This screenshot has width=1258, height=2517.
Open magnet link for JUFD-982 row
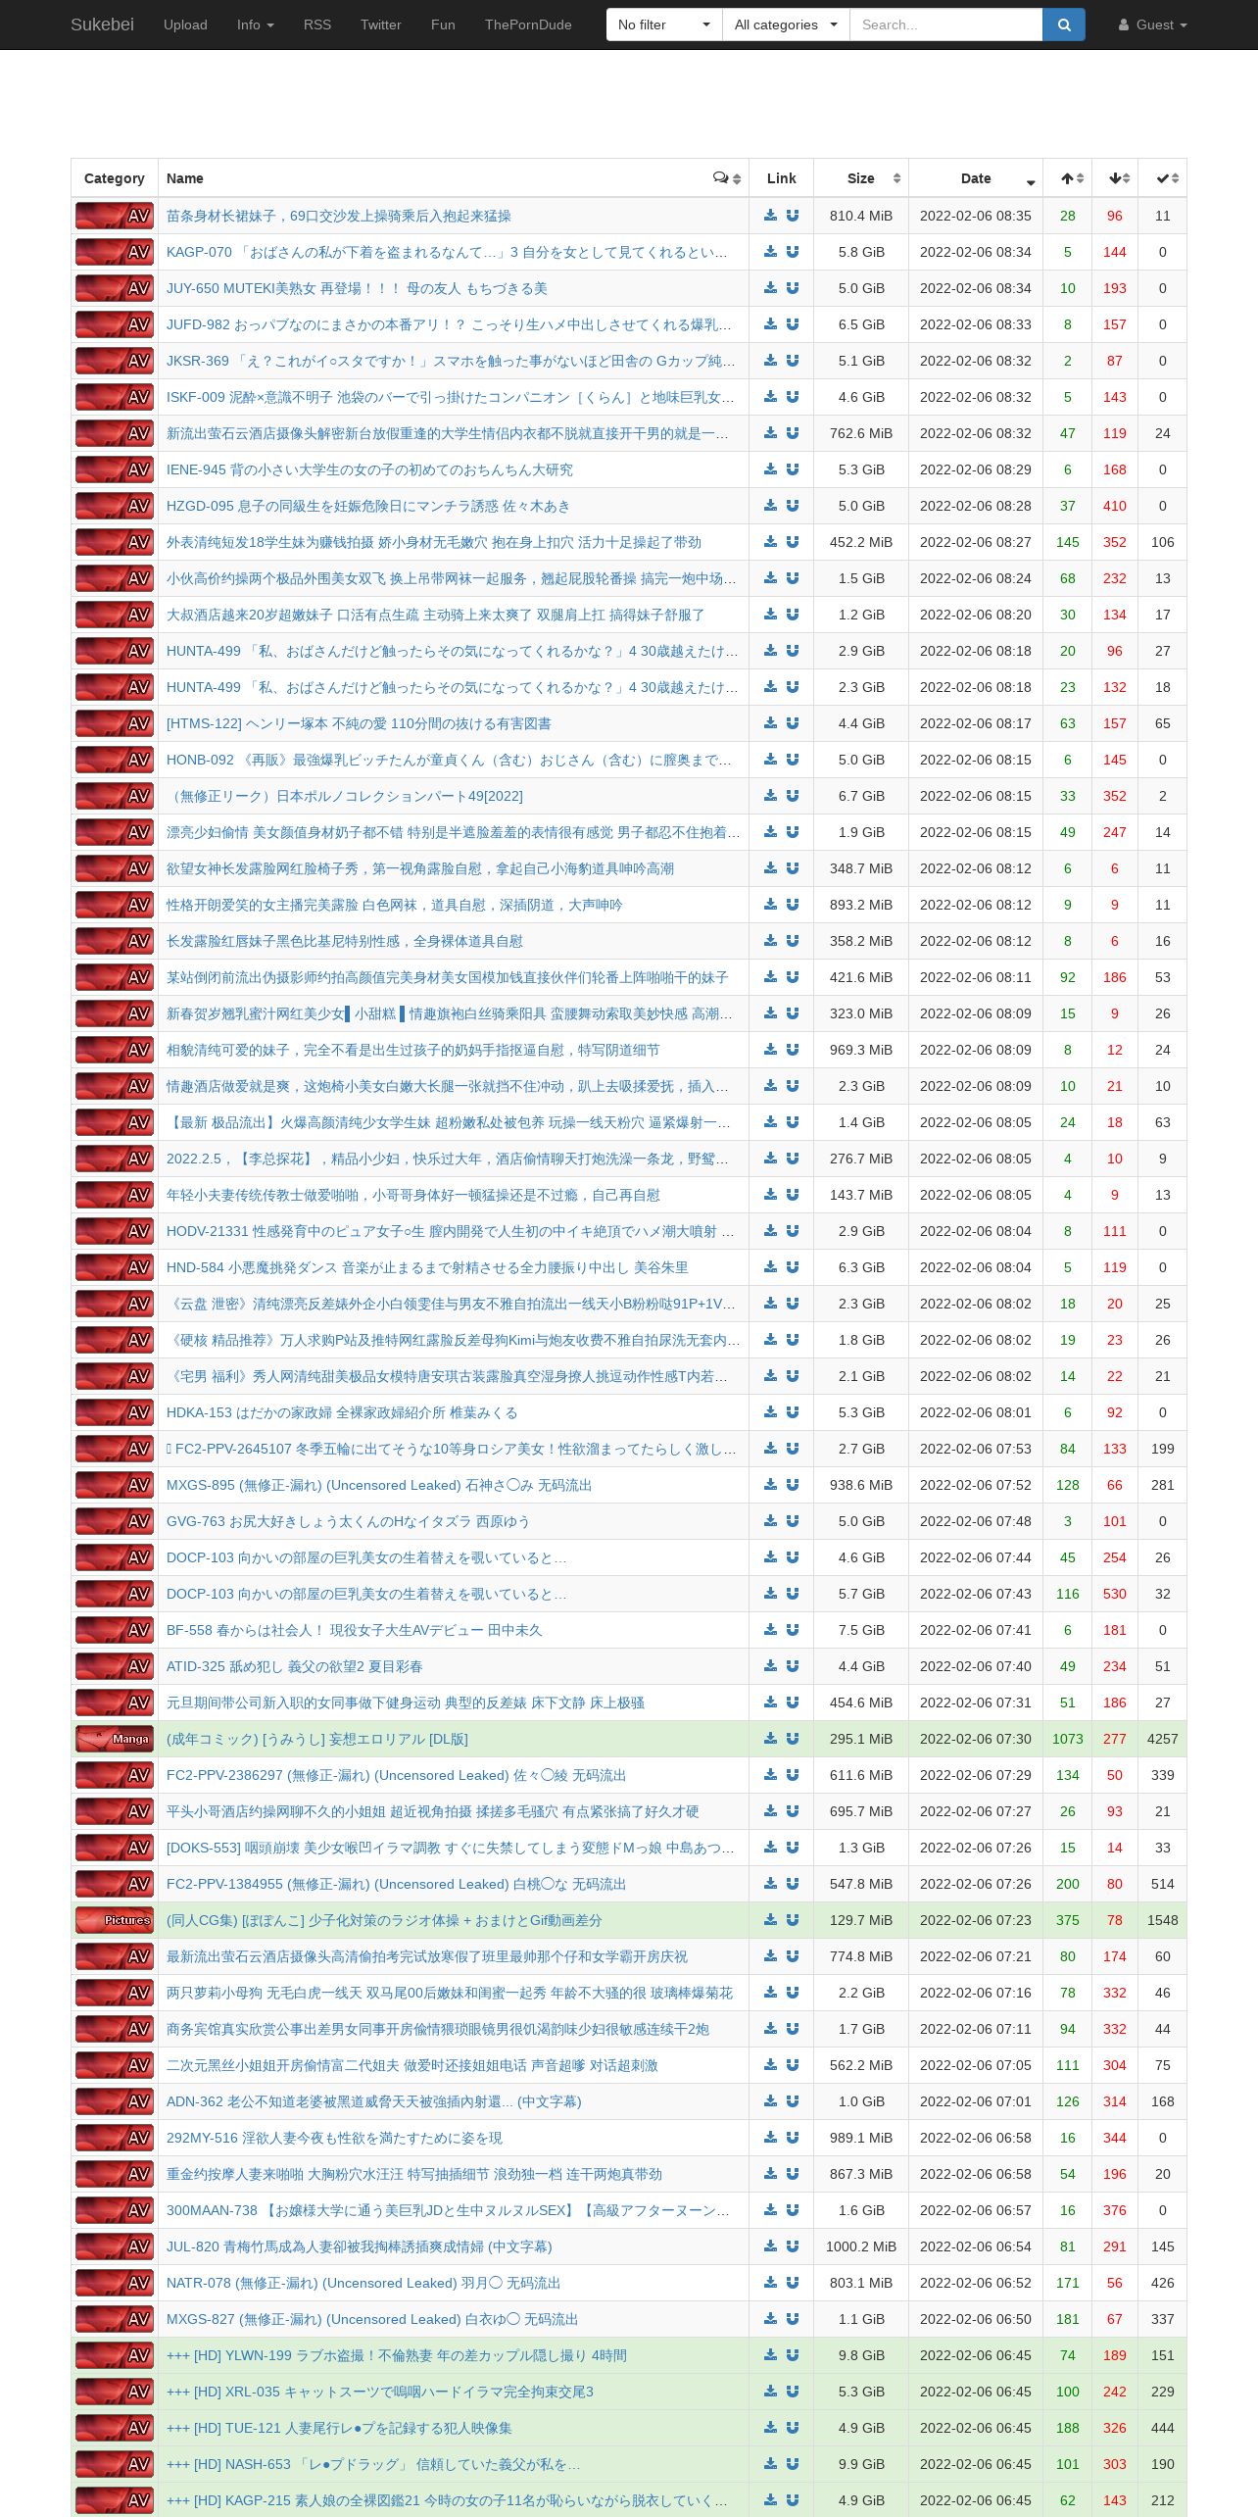point(793,324)
